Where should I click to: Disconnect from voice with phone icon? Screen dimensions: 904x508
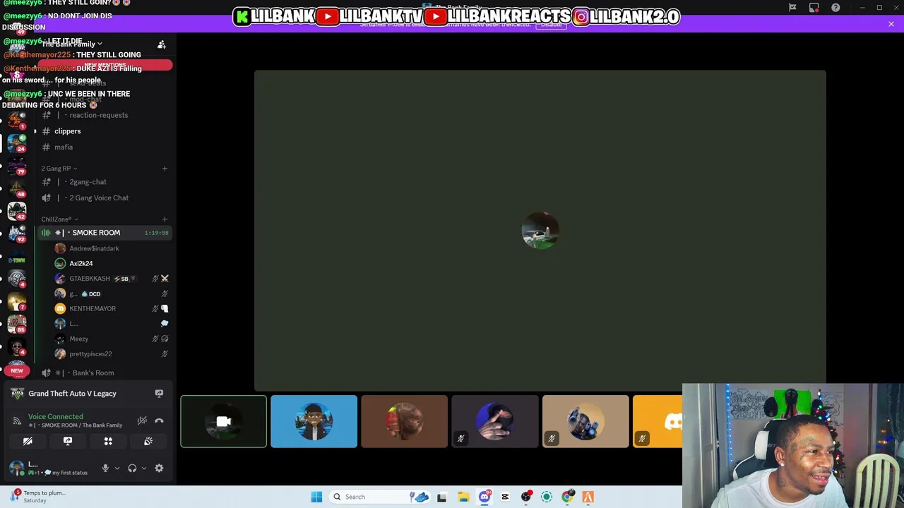159,421
